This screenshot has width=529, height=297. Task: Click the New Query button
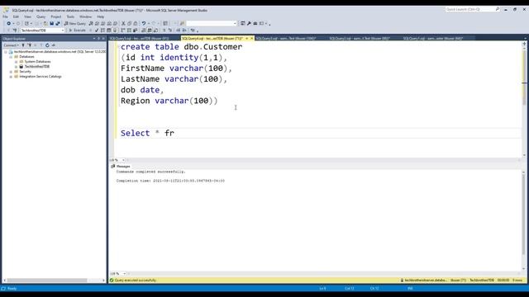(x=75, y=23)
